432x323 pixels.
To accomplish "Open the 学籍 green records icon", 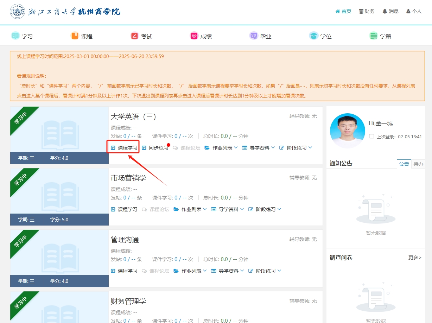I will [373, 36].
